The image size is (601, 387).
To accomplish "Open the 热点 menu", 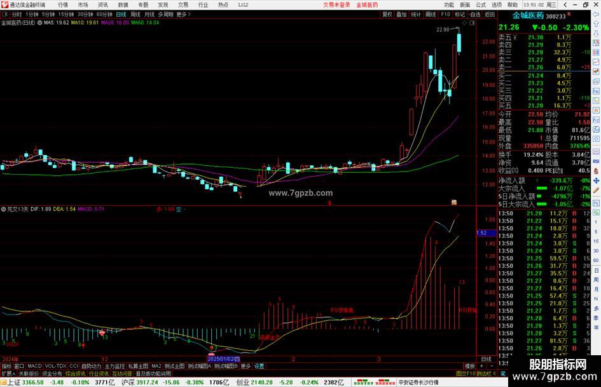I will [x=223, y=5].
